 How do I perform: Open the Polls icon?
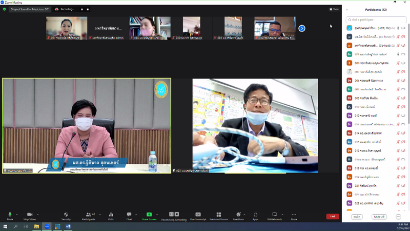click(111, 215)
